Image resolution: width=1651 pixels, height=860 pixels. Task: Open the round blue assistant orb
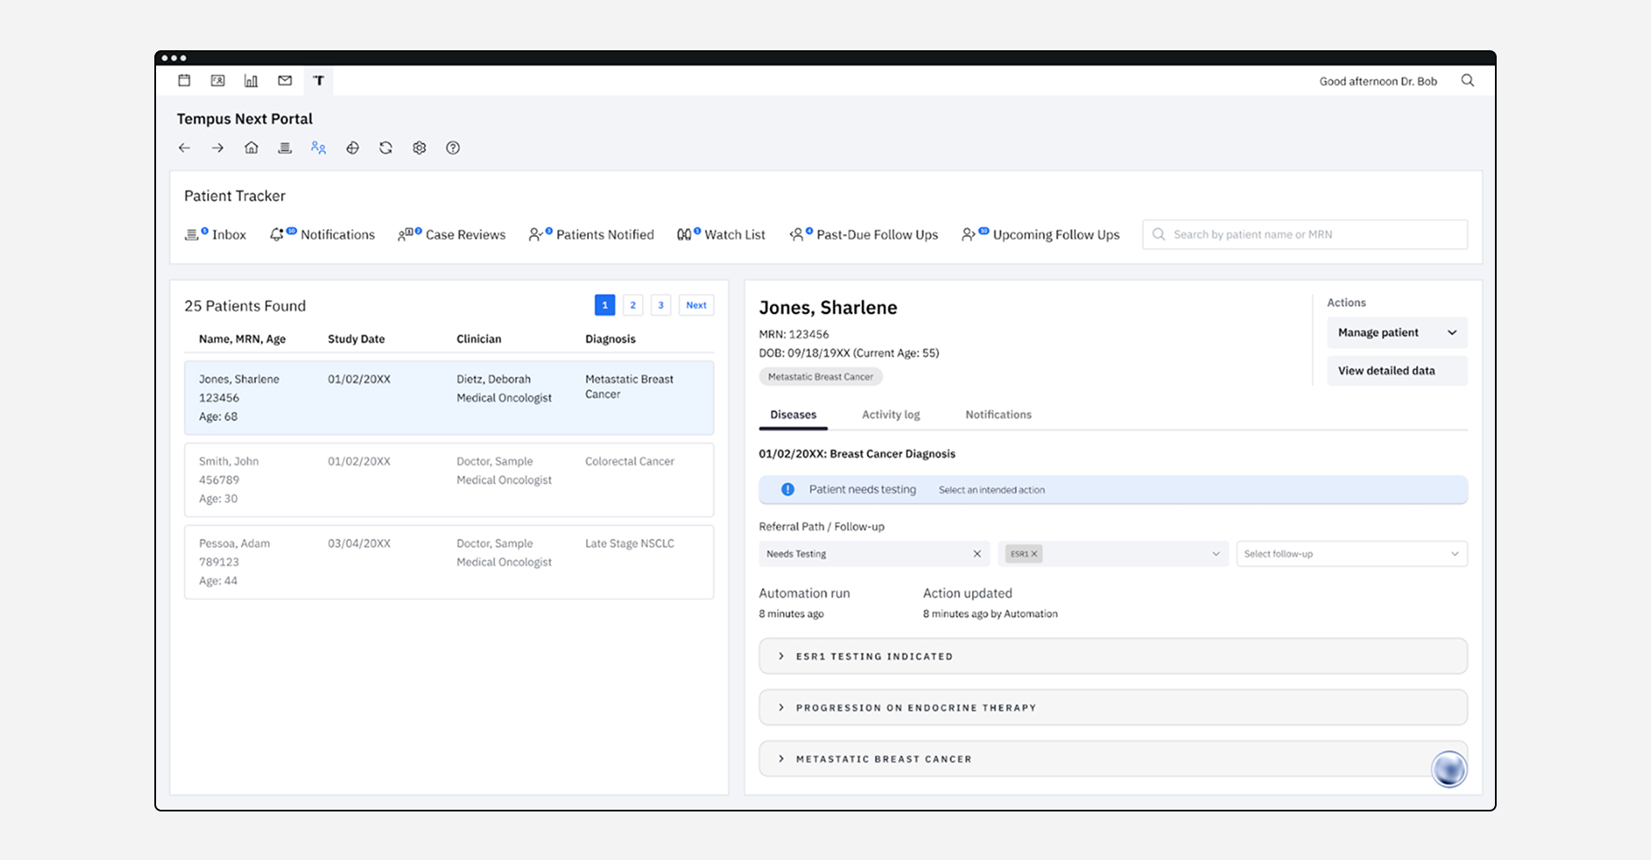[1449, 769]
